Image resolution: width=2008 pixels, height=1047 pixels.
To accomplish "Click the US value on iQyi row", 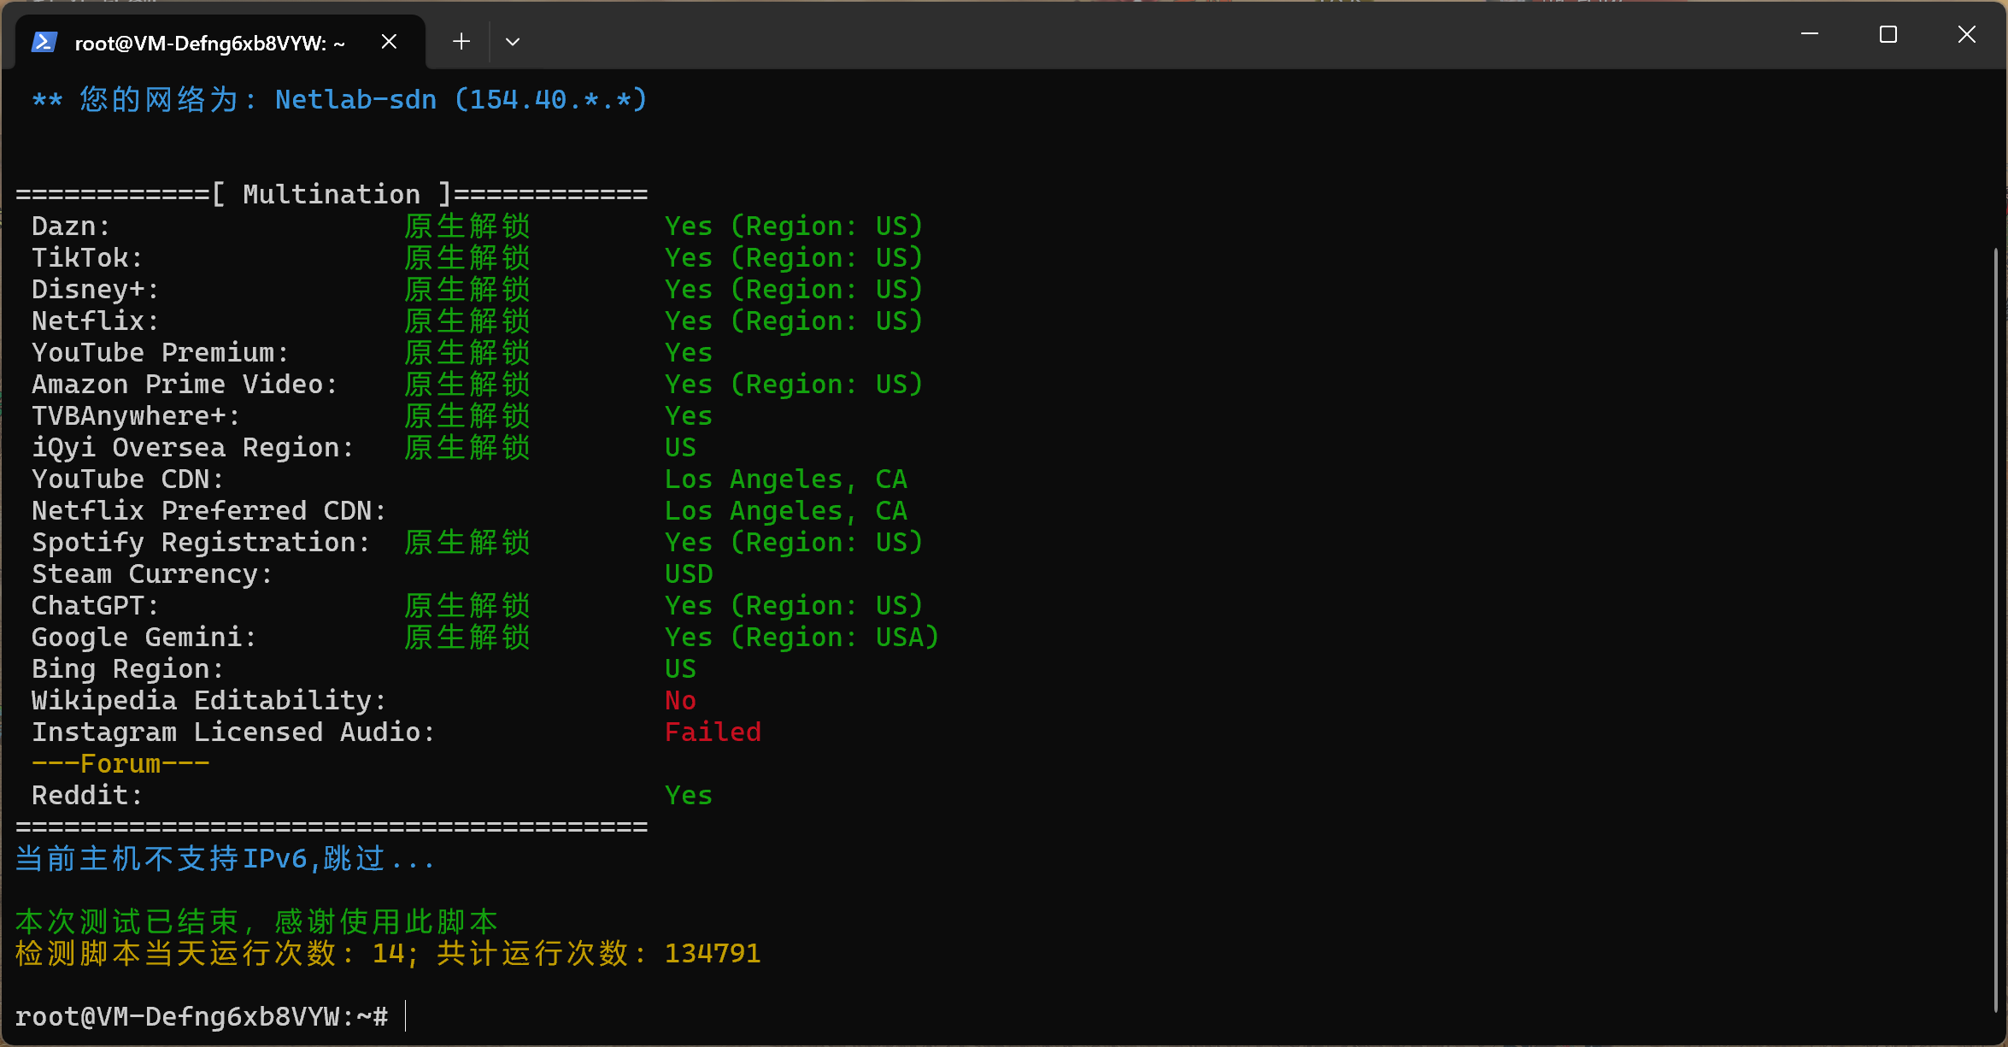I will [x=680, y=448].
